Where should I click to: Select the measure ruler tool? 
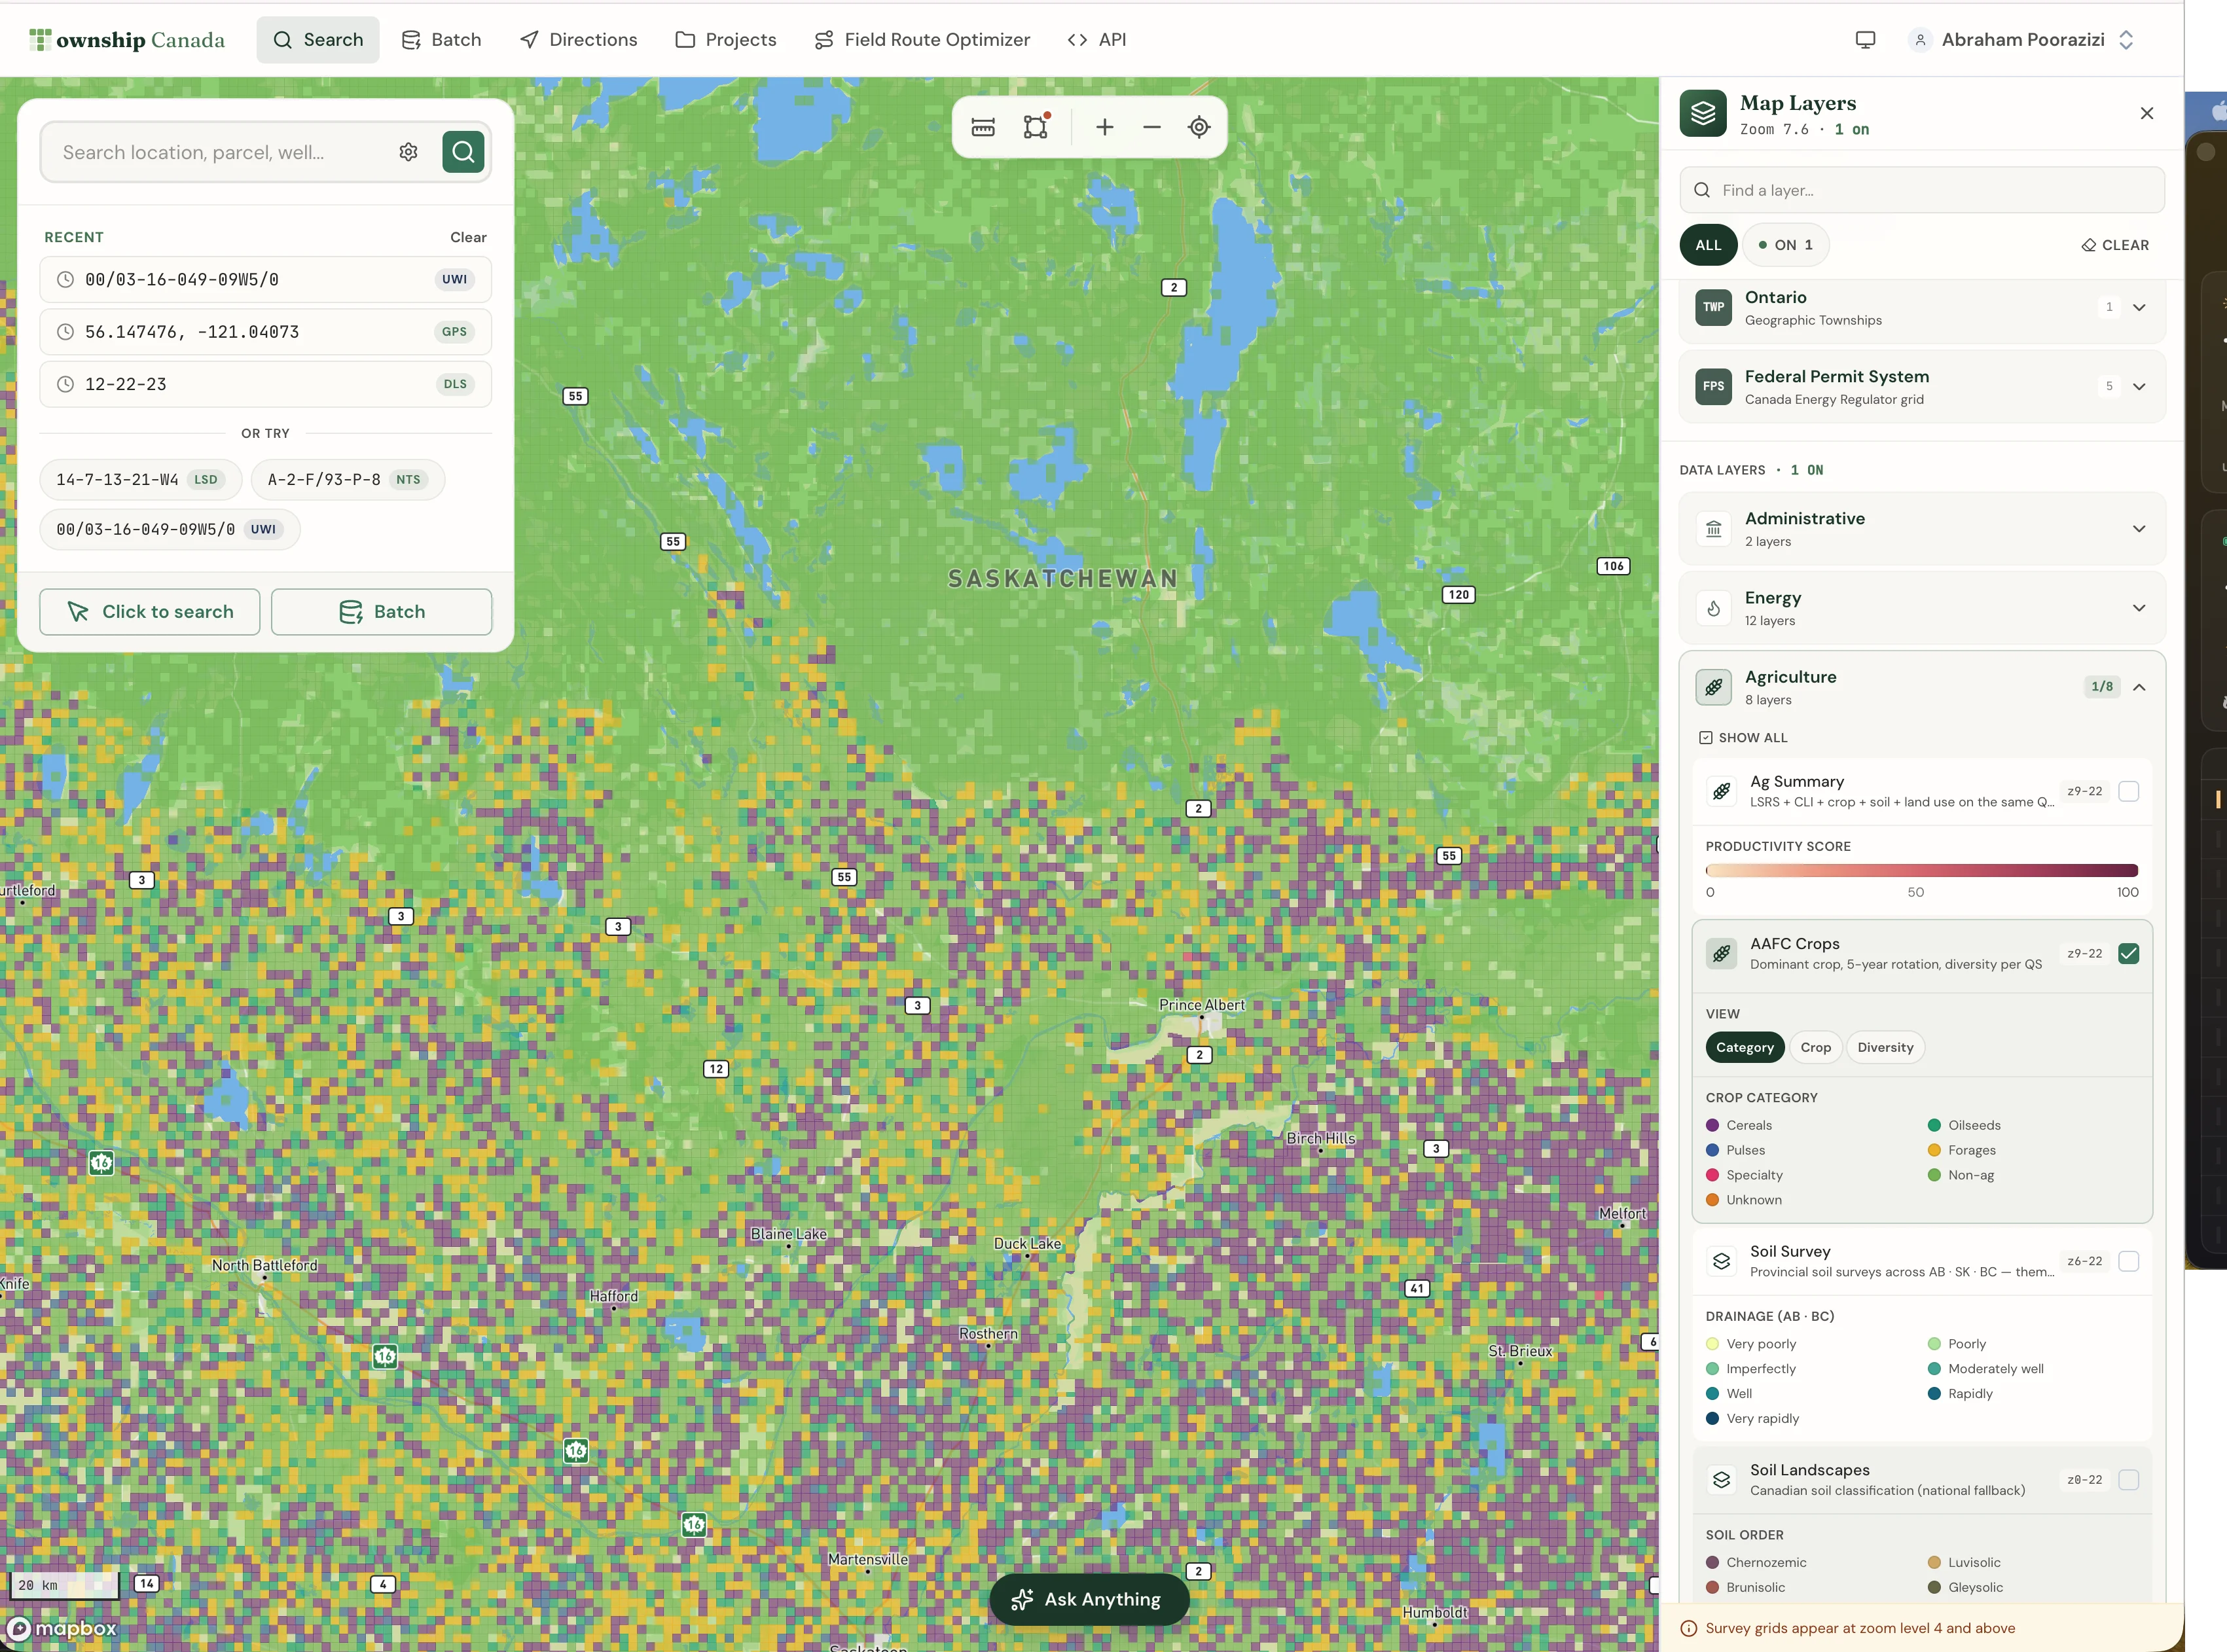click(983, 127)
